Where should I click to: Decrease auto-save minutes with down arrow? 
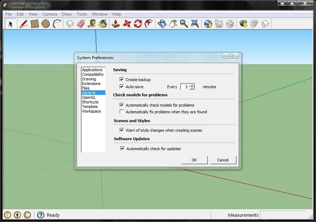click(192, 88)
